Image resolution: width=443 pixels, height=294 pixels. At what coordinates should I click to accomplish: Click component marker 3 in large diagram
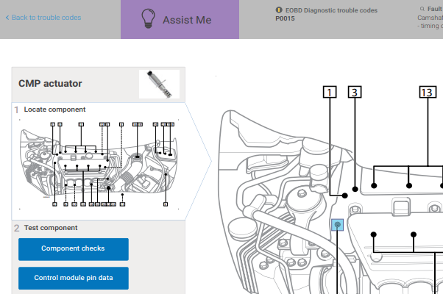tap(355, 92)
